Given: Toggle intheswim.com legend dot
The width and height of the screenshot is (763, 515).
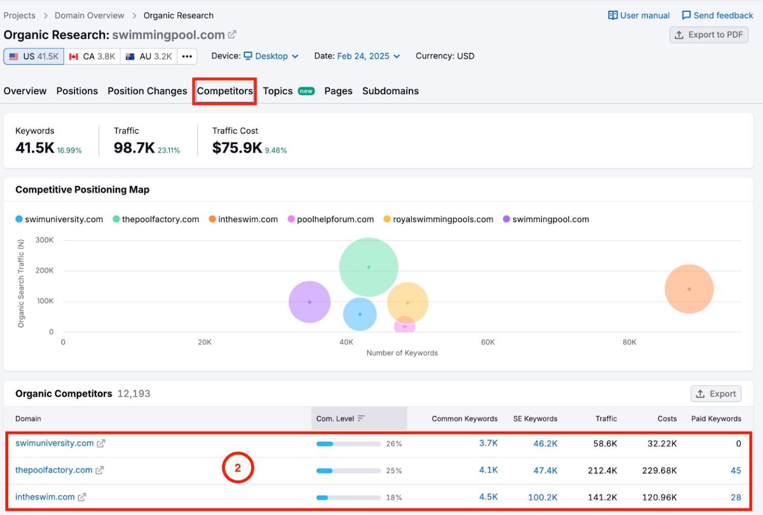Looking at the screenshot, I should [x=213, y=219].
